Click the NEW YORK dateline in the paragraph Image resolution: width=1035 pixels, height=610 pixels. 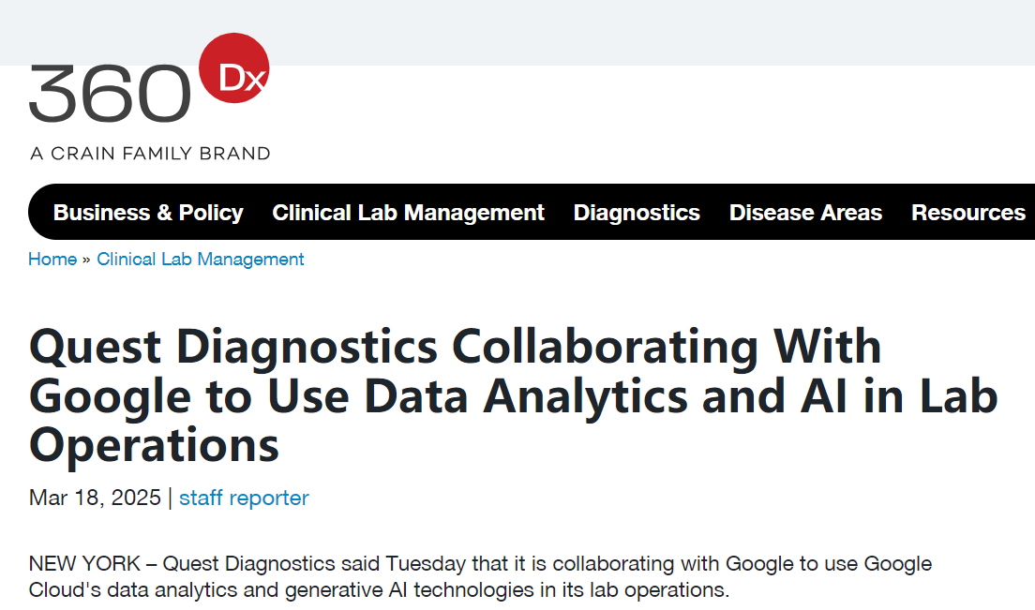(84, 564)
